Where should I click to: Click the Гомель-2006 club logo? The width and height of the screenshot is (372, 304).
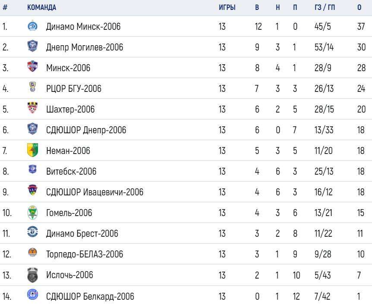point(32,213)
